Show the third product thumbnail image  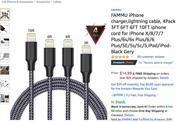point(5,42)
